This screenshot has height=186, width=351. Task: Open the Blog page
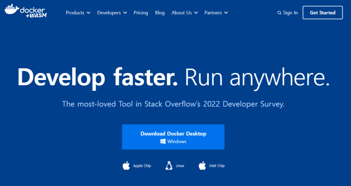(x=160, y=13)
